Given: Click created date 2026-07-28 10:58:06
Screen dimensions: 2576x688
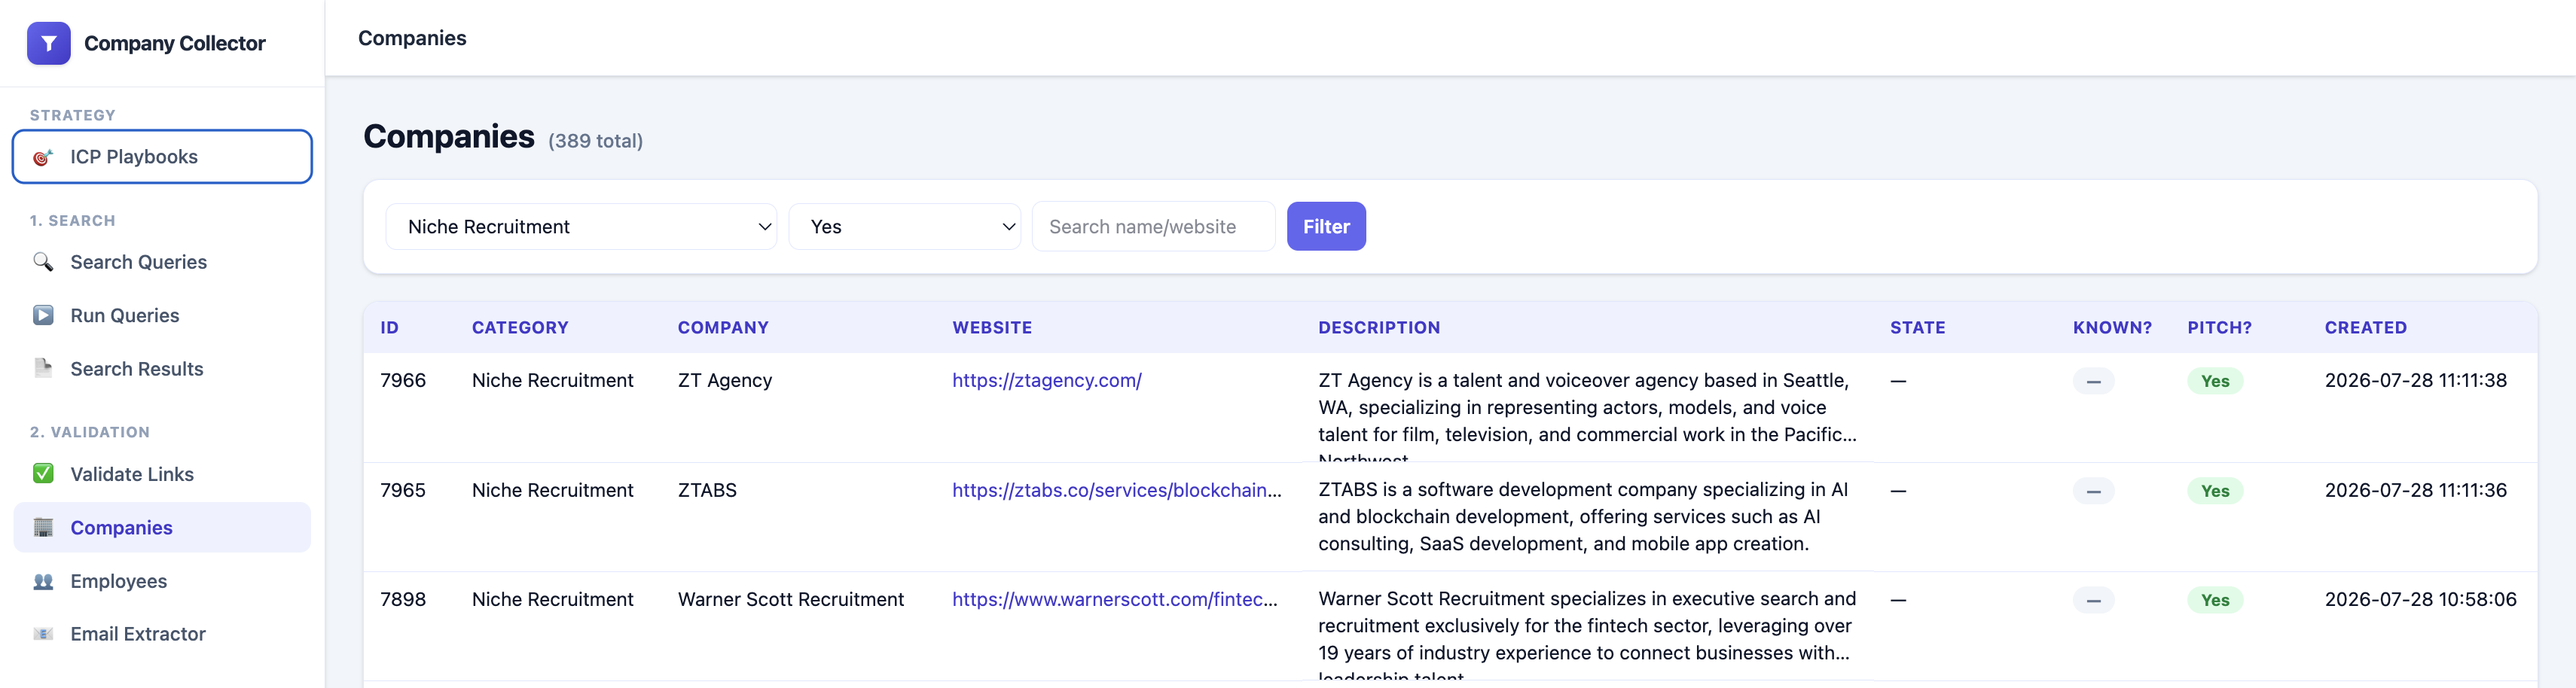Looking at the screenshot, I should coord(2420,599).
